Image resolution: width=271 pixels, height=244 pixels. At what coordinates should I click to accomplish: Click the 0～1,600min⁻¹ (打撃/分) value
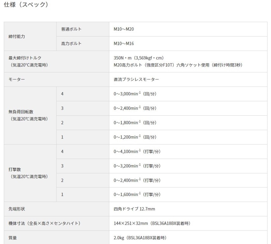click(137, 194)
